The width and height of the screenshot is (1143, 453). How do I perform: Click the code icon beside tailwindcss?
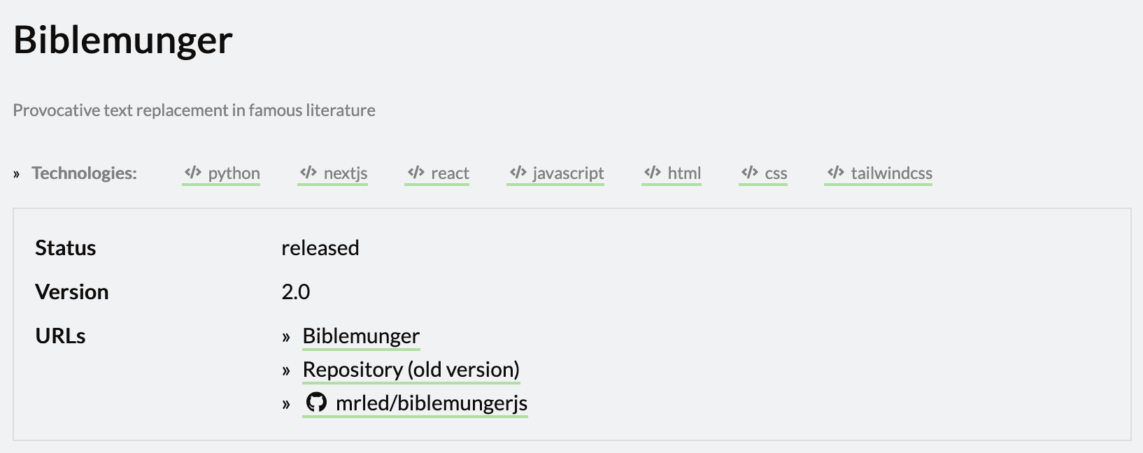pyautogui.click(x=835, y=173)
